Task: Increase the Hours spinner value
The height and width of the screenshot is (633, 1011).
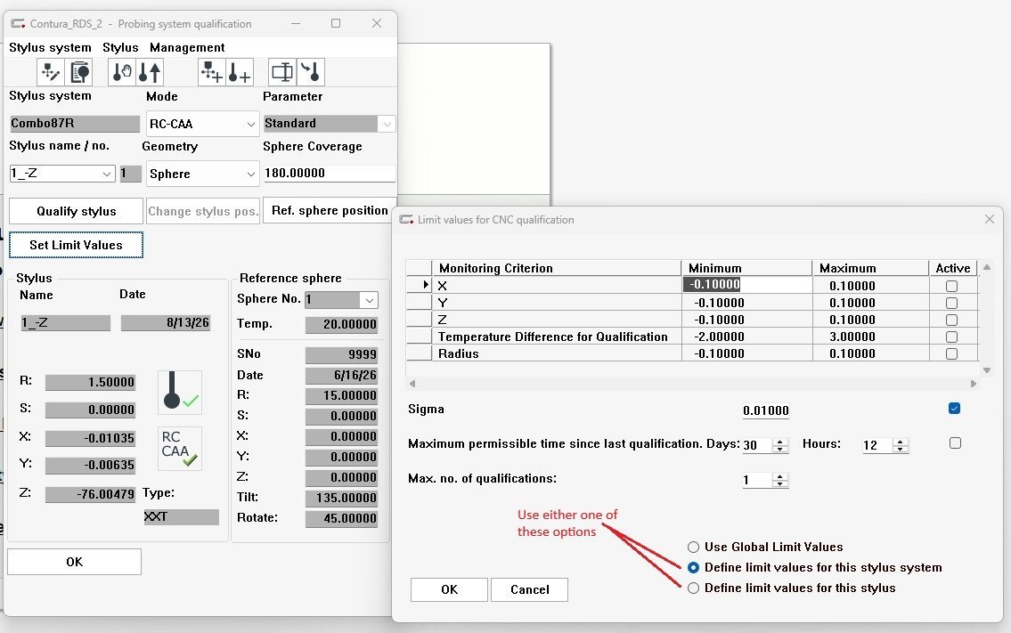Action: click(901, 442)
